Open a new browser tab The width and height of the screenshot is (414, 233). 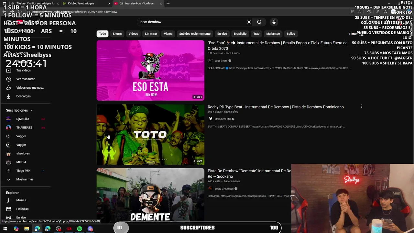(168, 4)
